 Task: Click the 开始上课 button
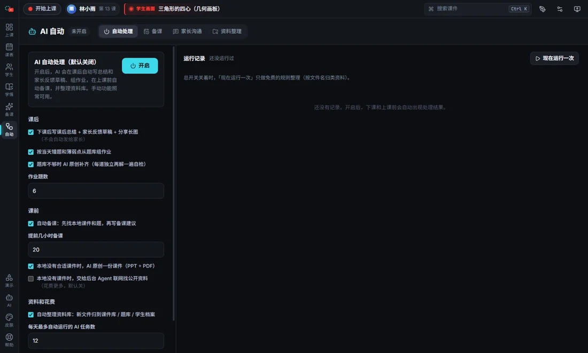click(42, 9)
